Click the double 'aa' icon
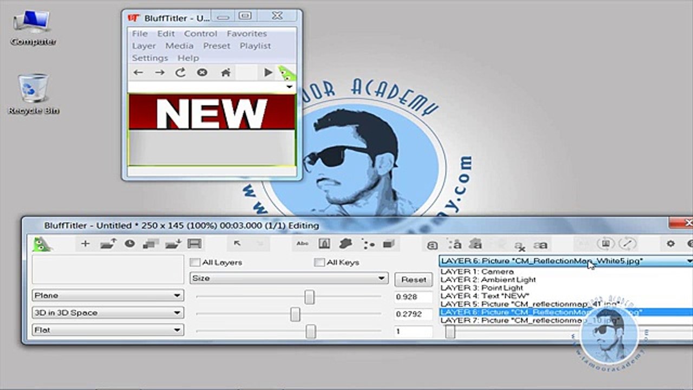The height and width of the screenshot is (390, 693). [540, 245]
